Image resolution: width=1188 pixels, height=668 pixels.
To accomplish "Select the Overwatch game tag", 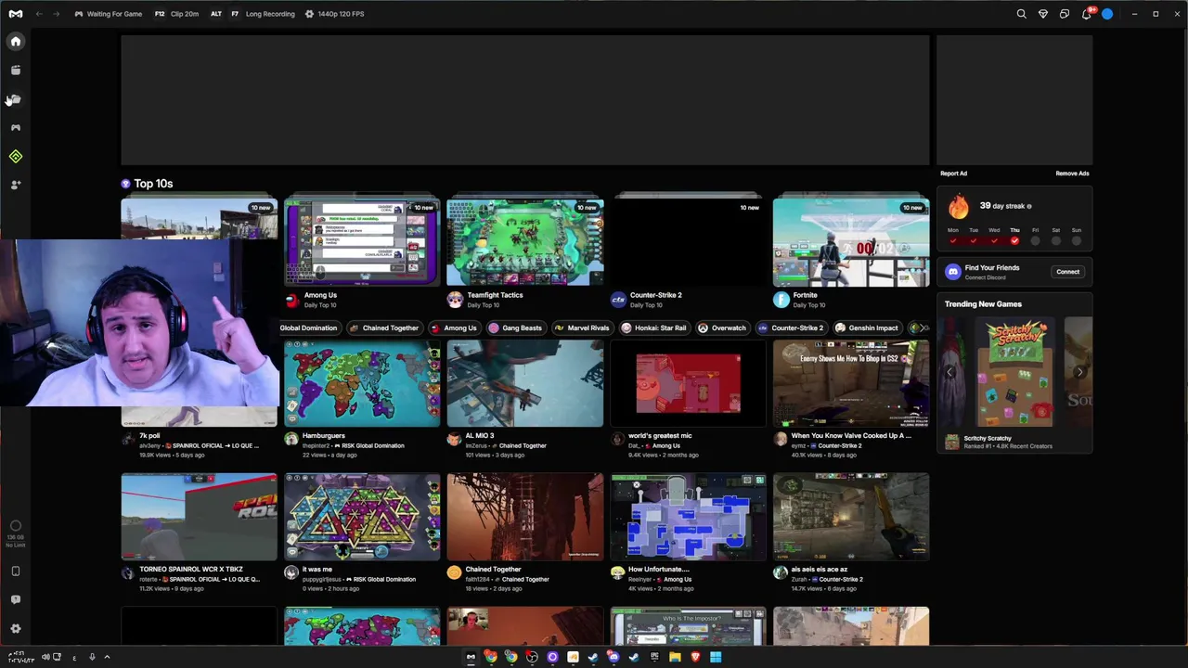I will [x=722, y=328].
